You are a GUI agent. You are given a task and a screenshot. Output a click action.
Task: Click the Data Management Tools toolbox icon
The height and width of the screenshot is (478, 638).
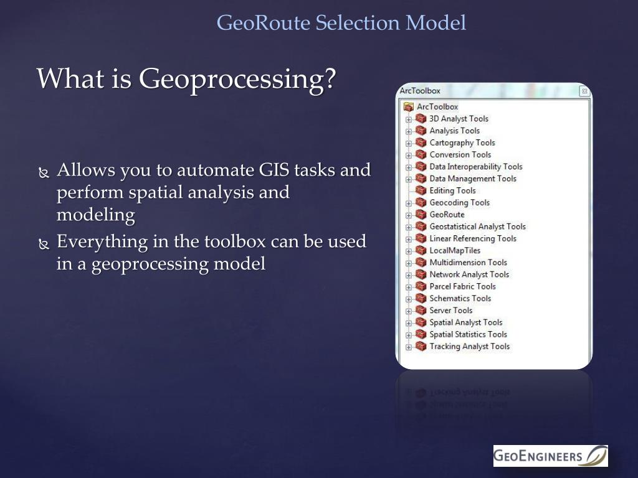[x=421, y=179]
